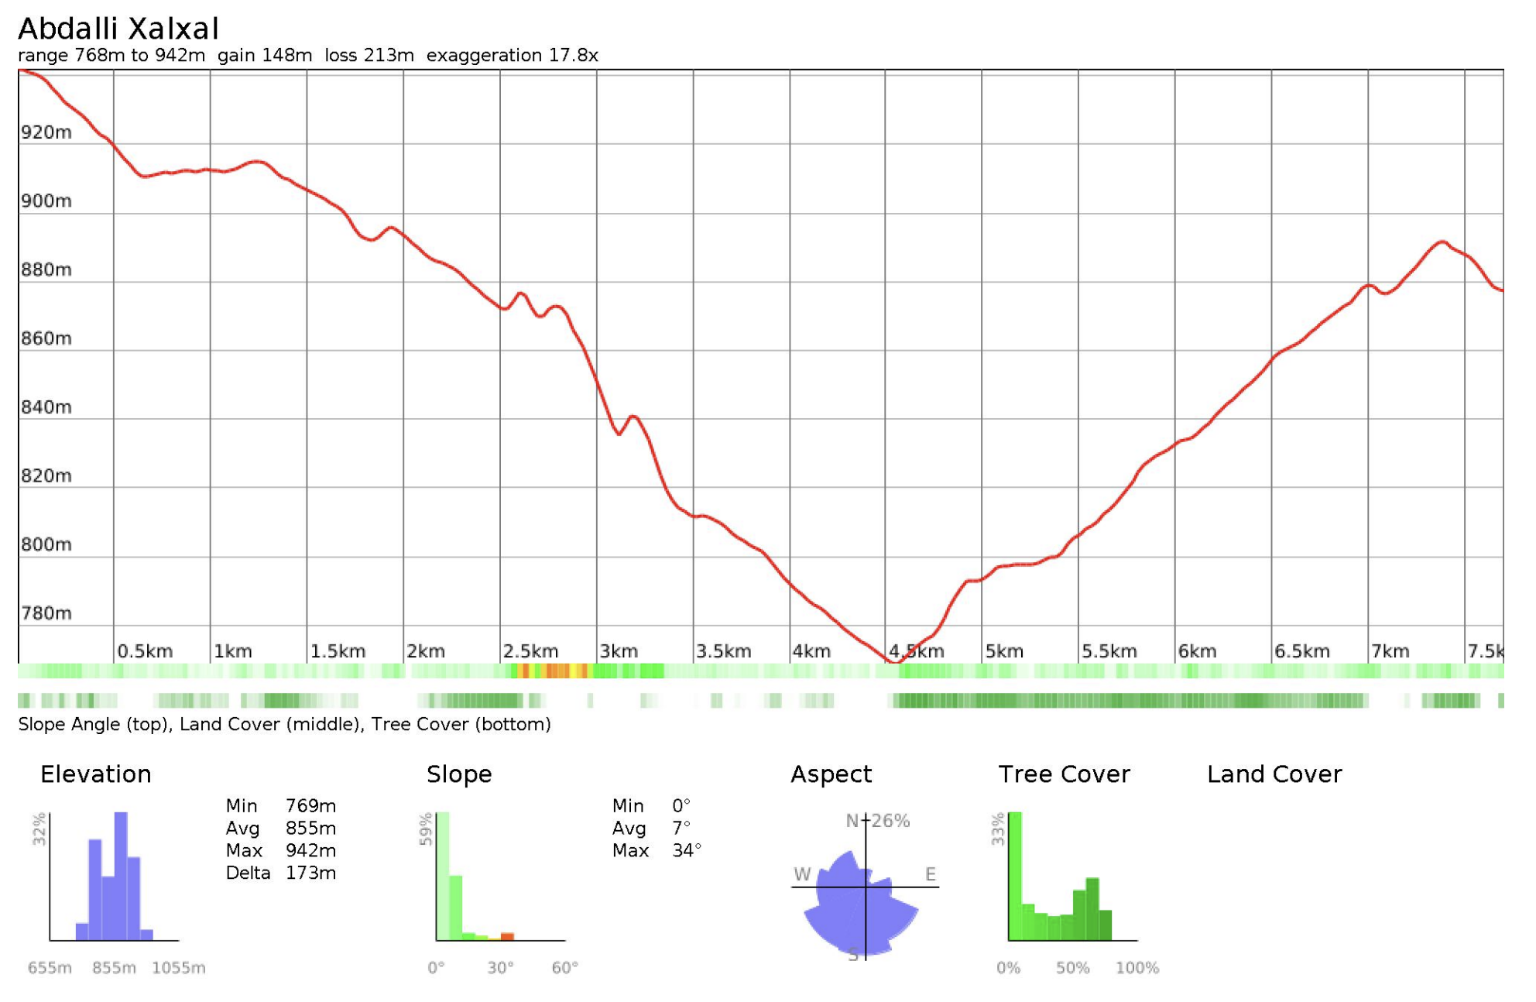
Task: Click the 2.5km distance label
Action: [x=531, y=652]
